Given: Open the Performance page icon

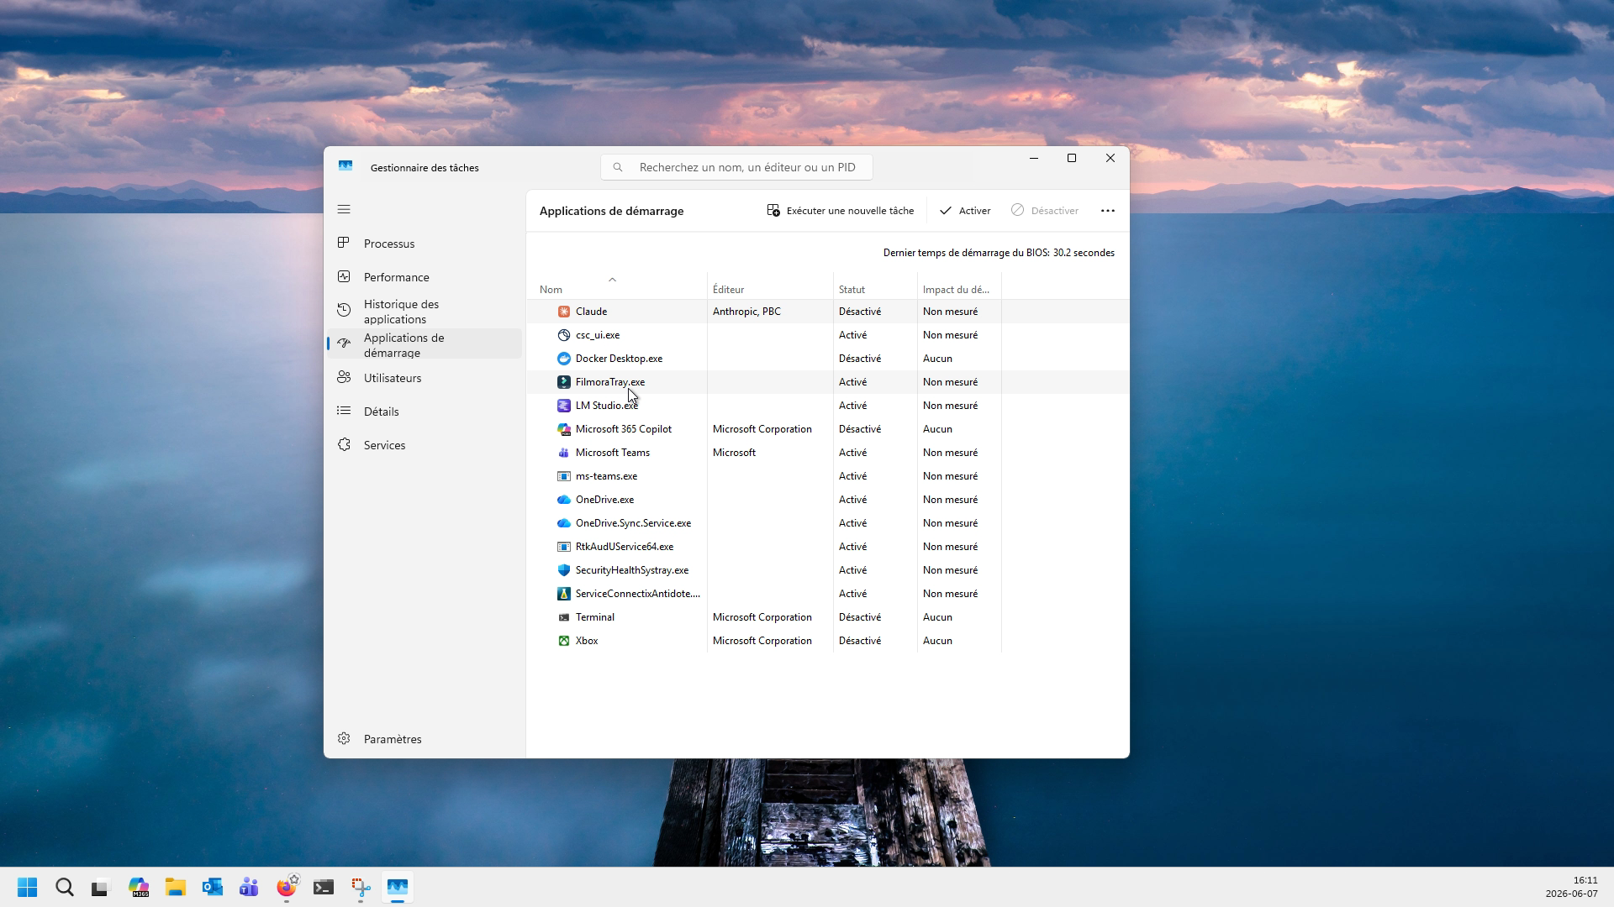Looking at the screenshot, I should point(344,276).
